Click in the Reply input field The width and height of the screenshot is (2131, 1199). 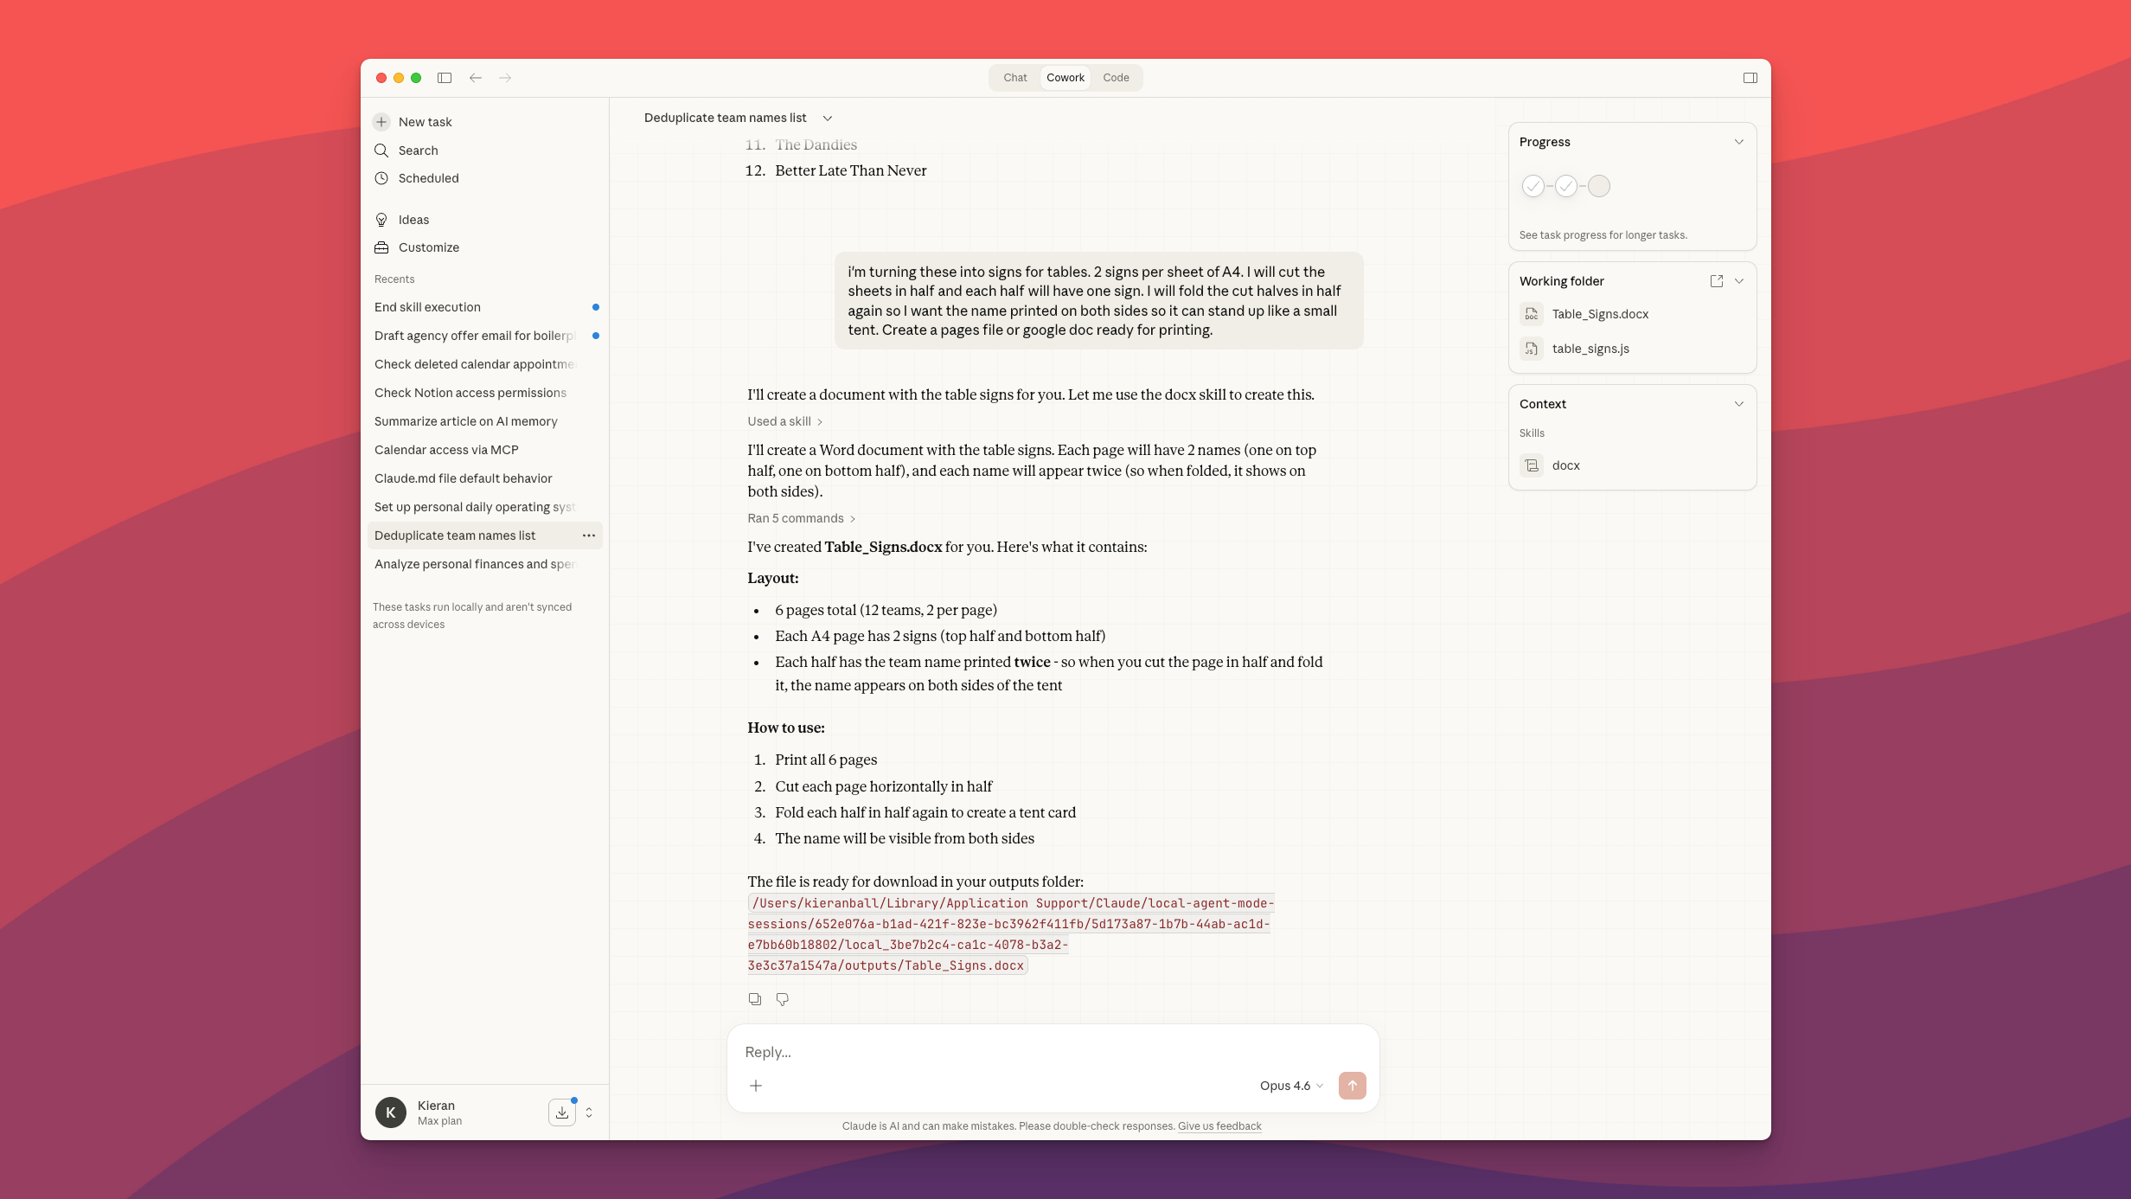(1053, 1052)
